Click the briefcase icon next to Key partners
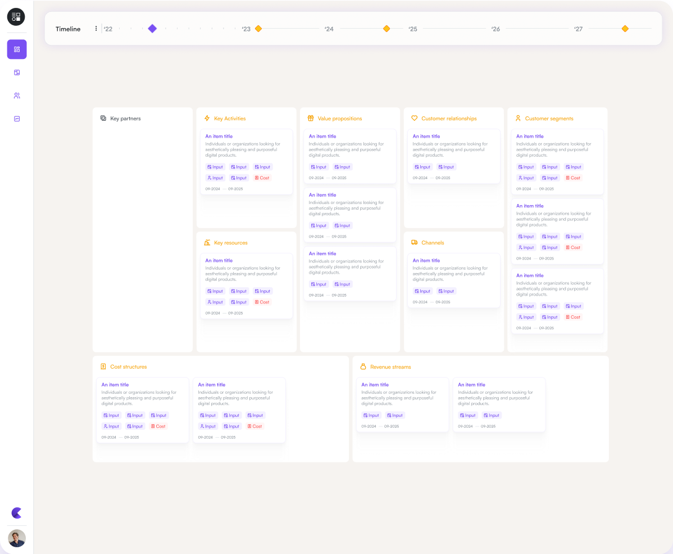 point(103,119)
